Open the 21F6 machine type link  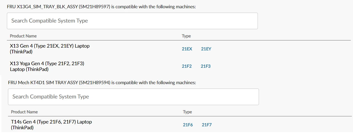[x=188, y=125]
